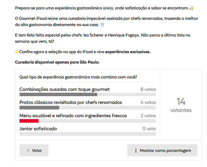Image resolution: width=207 pixels, height=167 pixels.
Task: Click the fork and knife emoji
Action: click(x=102, y=25)
